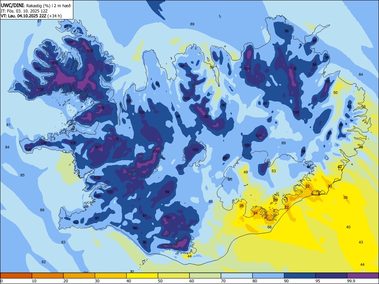
Task: Click the humidity value "82" in the southwest sea
Action: pos(44,262)
